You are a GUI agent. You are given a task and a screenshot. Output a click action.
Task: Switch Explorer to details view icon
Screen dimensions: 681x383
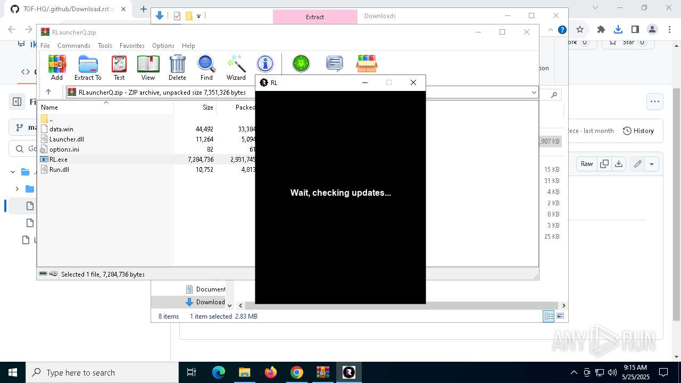[x=549, y=316]
